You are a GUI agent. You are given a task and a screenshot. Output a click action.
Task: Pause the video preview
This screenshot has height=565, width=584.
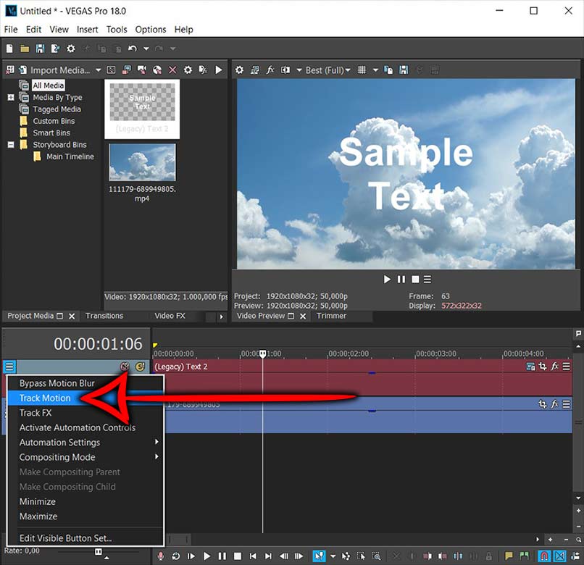pyautogui.click(x=401, y=280)
